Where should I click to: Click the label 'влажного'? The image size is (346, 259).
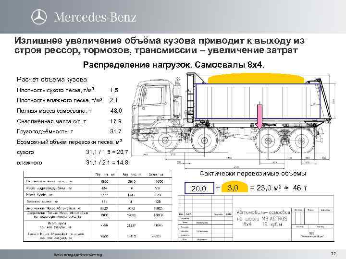tap(29, 163)
